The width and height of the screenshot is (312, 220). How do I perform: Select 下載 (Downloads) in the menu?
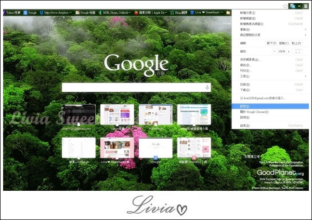pos(270,90)
